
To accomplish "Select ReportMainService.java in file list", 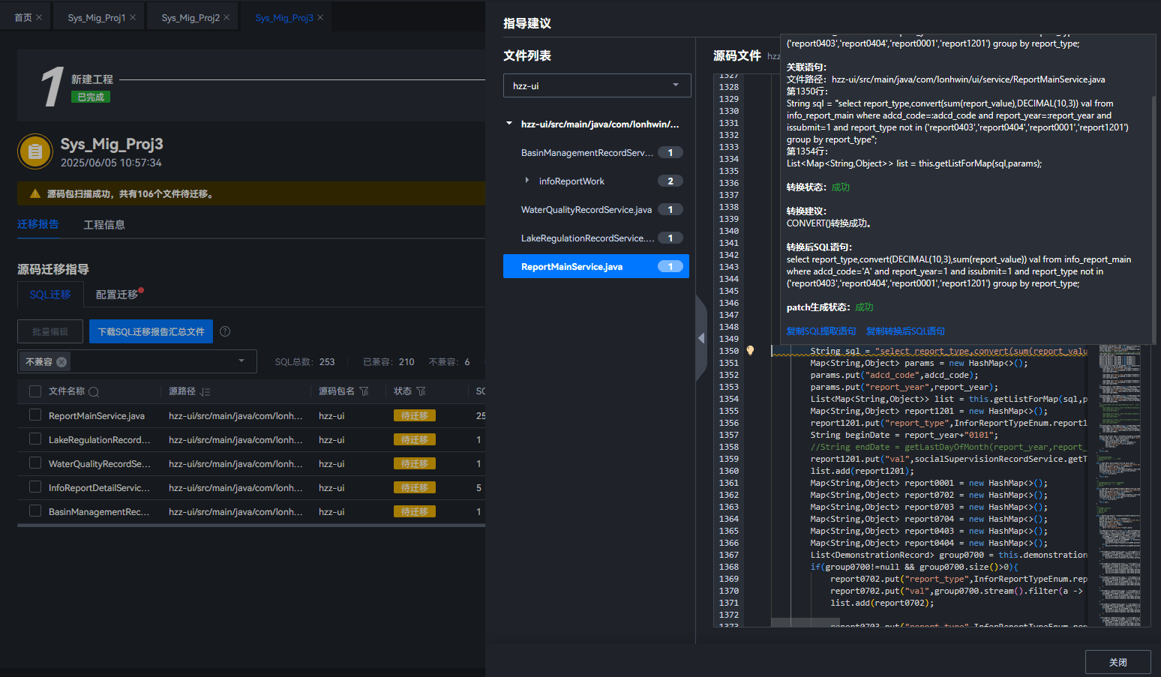I will click(x=596, y=266).
